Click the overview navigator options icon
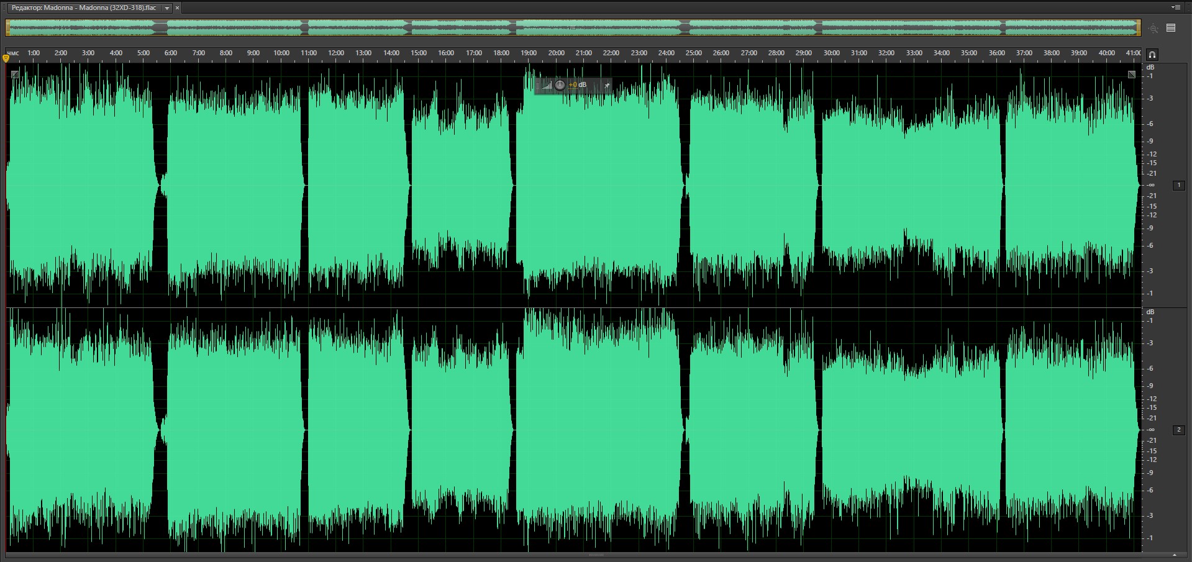Image resolution: width=1192 pixels, height=562 pixels. [1171, 28]
